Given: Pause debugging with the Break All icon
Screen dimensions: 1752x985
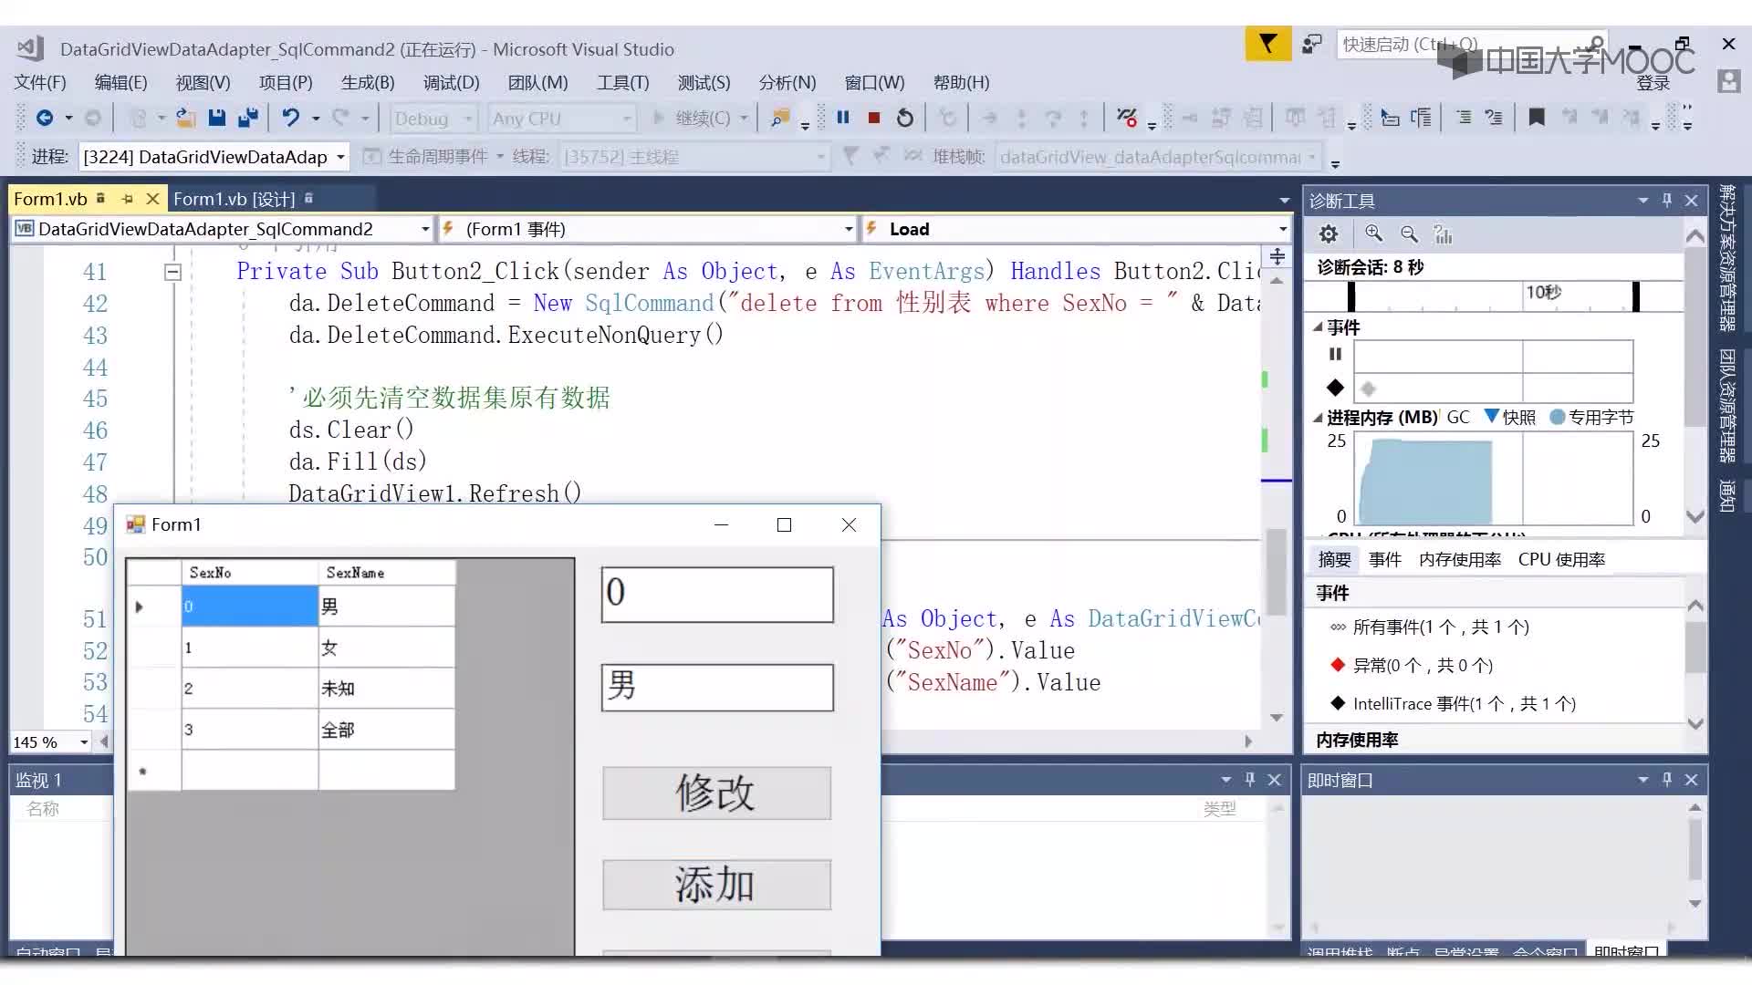Looking at the screenshot, I should click(843, 118).
